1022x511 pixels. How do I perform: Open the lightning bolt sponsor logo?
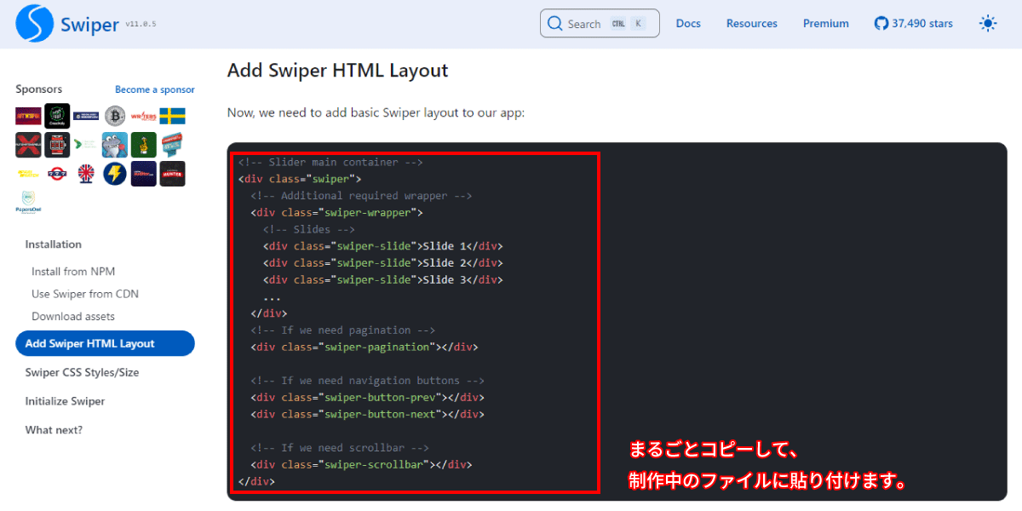pyautogui.click(x=115, y=174)
